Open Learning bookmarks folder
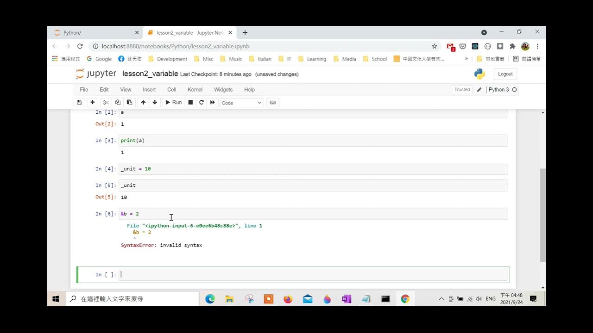The image size is (593, 333). click(312, 59)
